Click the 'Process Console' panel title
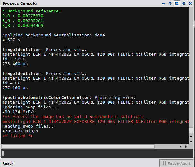 pyautogui.click(x=20, y=4)
